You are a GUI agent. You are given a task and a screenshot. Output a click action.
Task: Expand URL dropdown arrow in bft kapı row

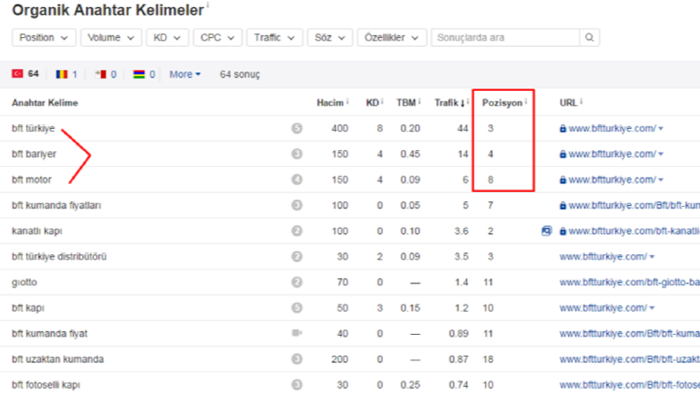tap(651, 308)
